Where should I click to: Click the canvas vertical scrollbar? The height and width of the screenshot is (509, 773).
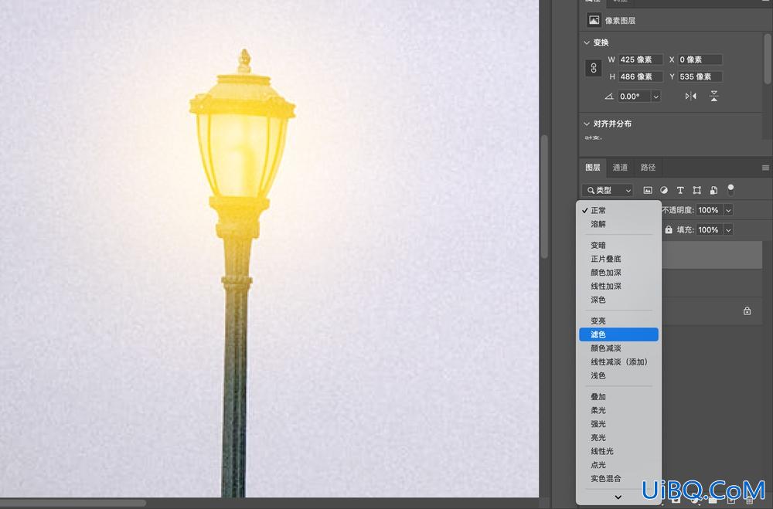pyautogui.click(x=543, y=196)
